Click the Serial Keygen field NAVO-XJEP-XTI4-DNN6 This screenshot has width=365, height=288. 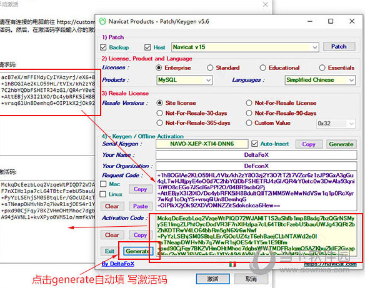coord(202,144)
